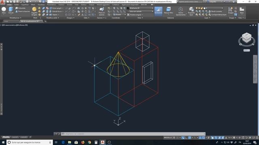Open the Mesh ribbon tab
The height and width of the screenshot is (145, 259).
point(33,5)
